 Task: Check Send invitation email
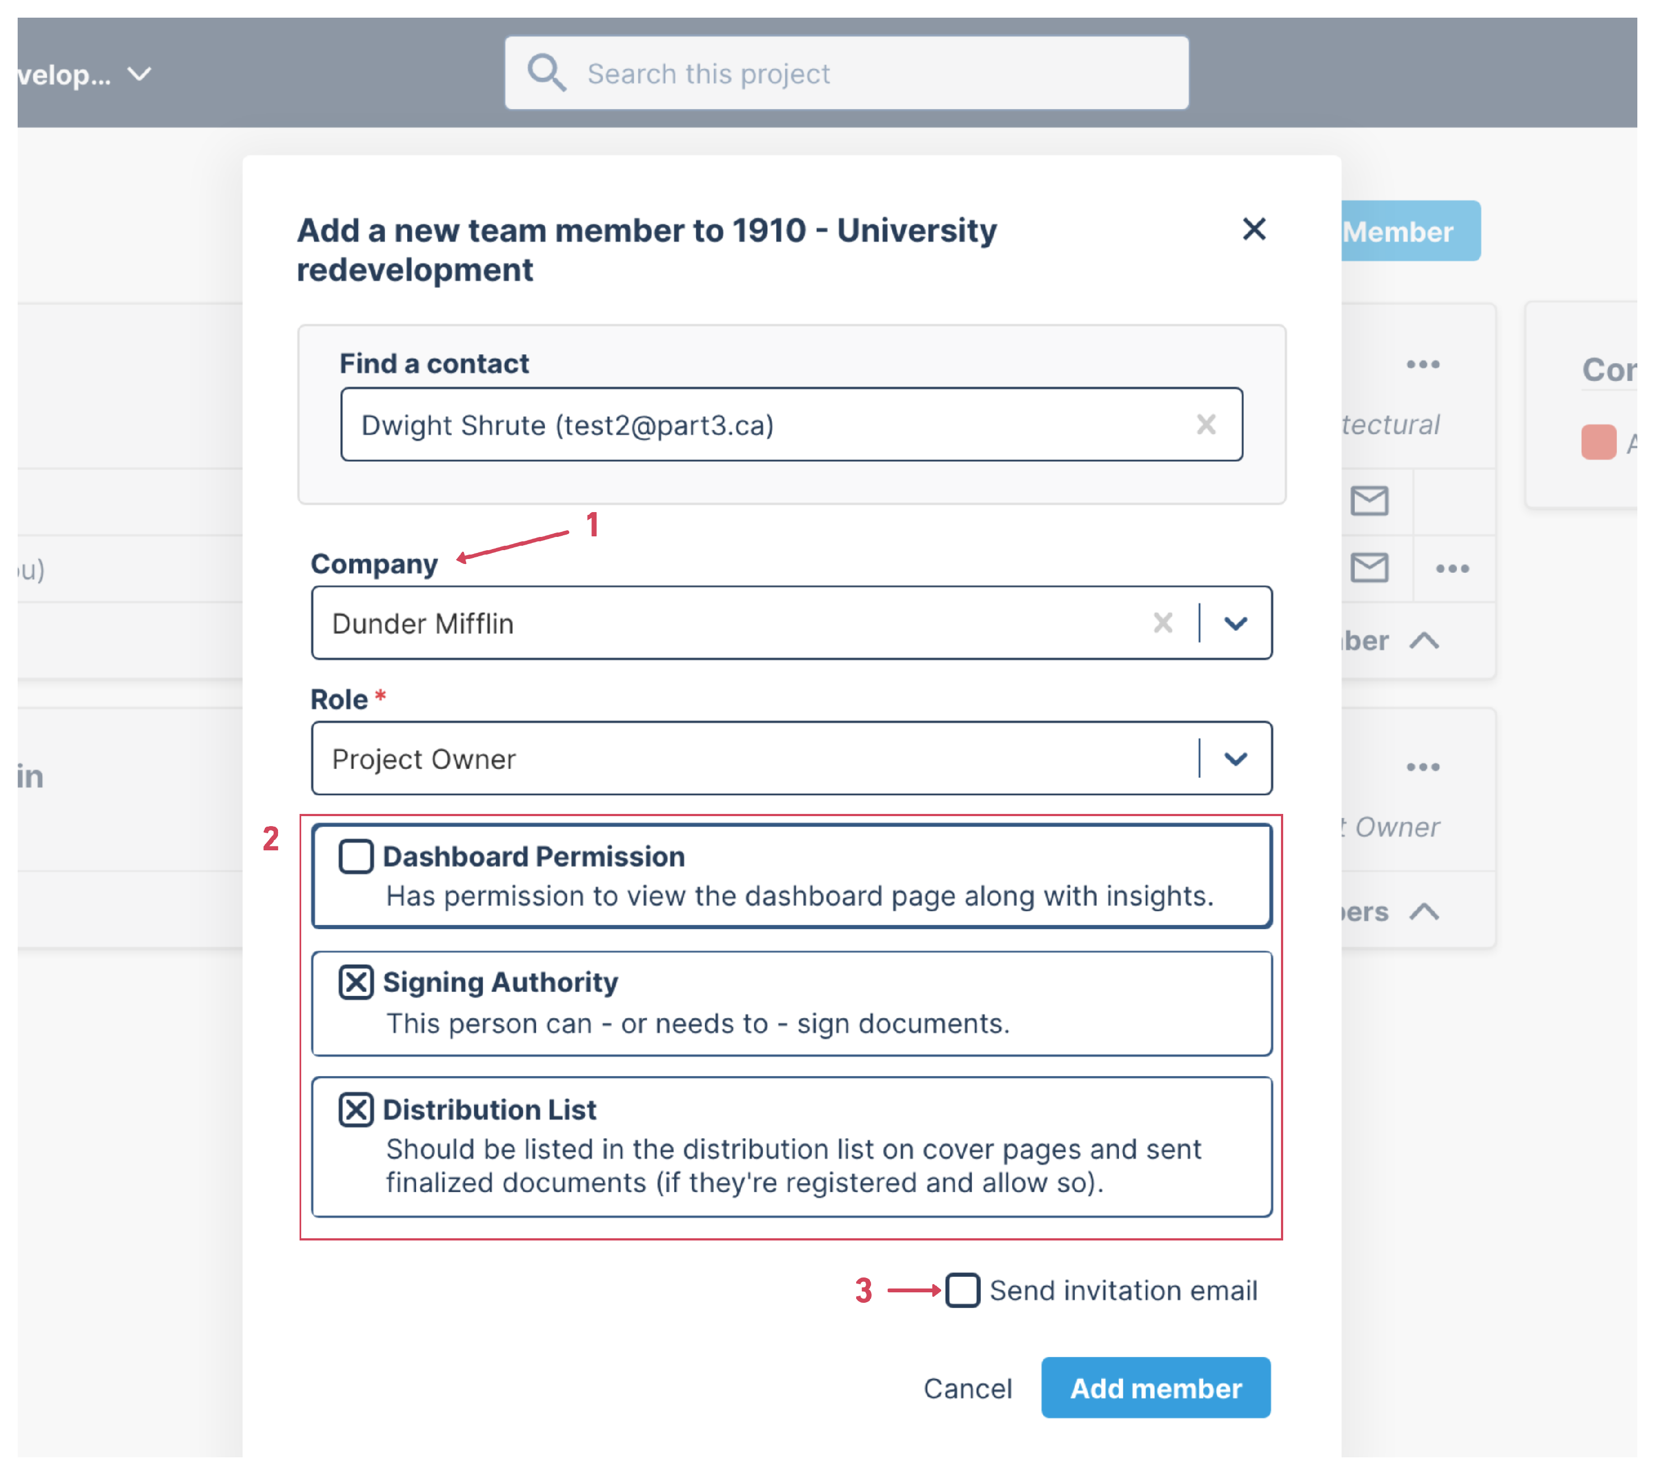962,1290
